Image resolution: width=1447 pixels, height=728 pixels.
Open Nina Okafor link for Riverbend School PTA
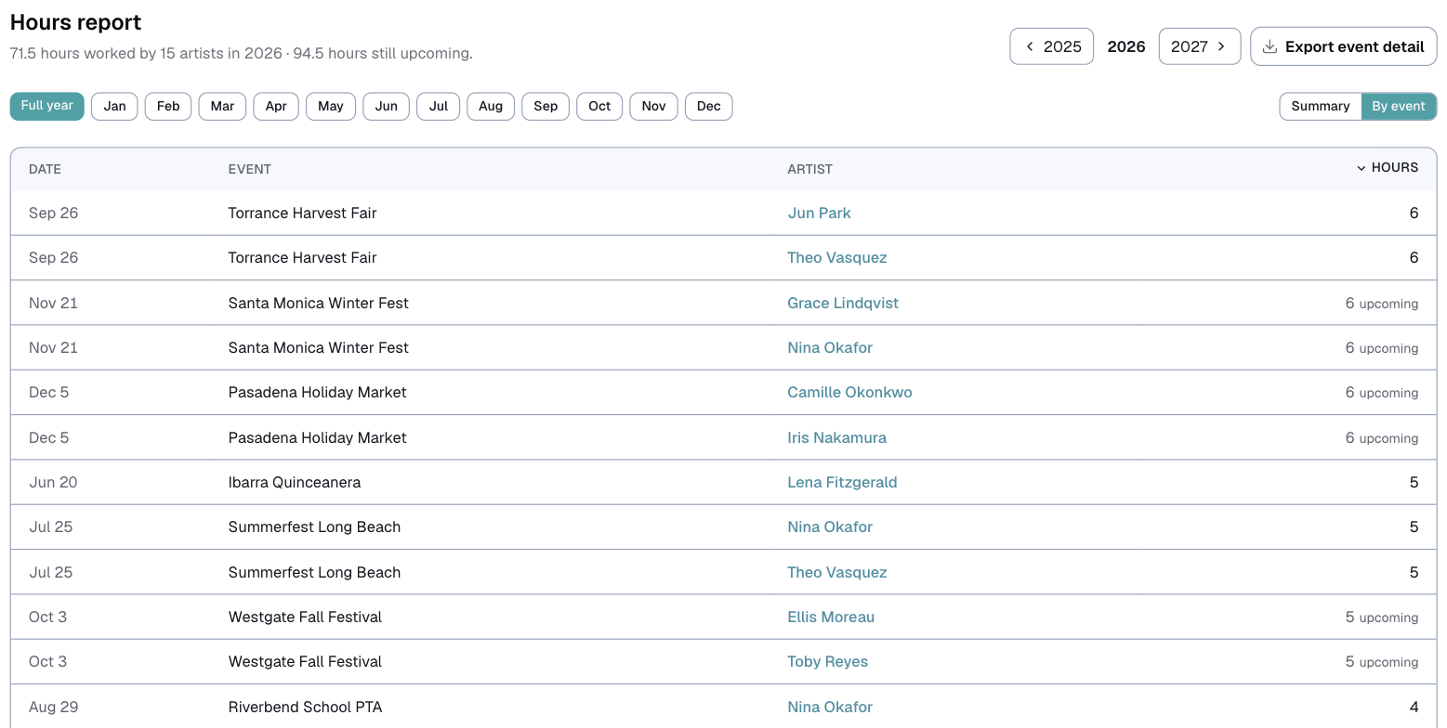pos(830,707)
